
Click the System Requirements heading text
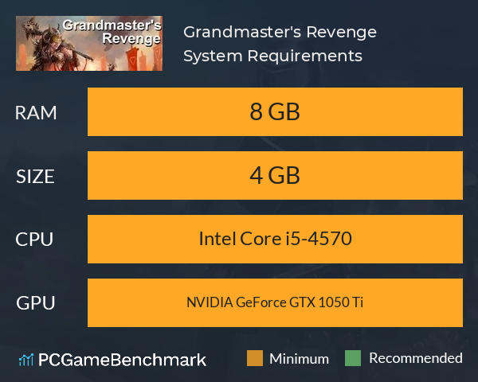coord(272,56)
